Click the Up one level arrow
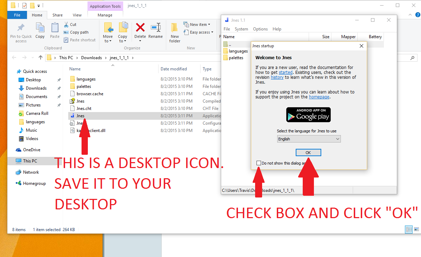Screen dimensions: 421x257 coord(41,58)
